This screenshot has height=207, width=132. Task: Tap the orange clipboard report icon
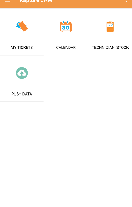pyautogui.click(x=110, y=27)
